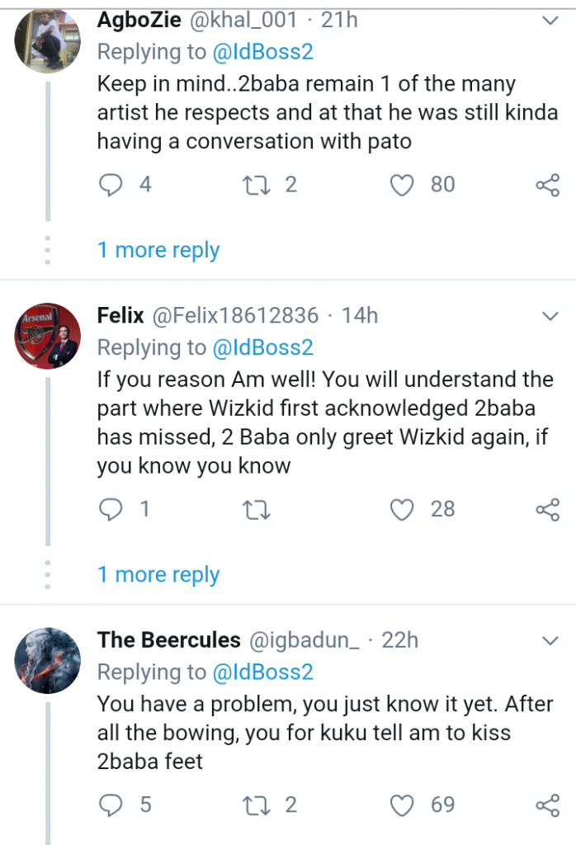Share The Beercules' tweet
Image resolution: width=576 pixels, height=845 pixels.
click(547, 805)
